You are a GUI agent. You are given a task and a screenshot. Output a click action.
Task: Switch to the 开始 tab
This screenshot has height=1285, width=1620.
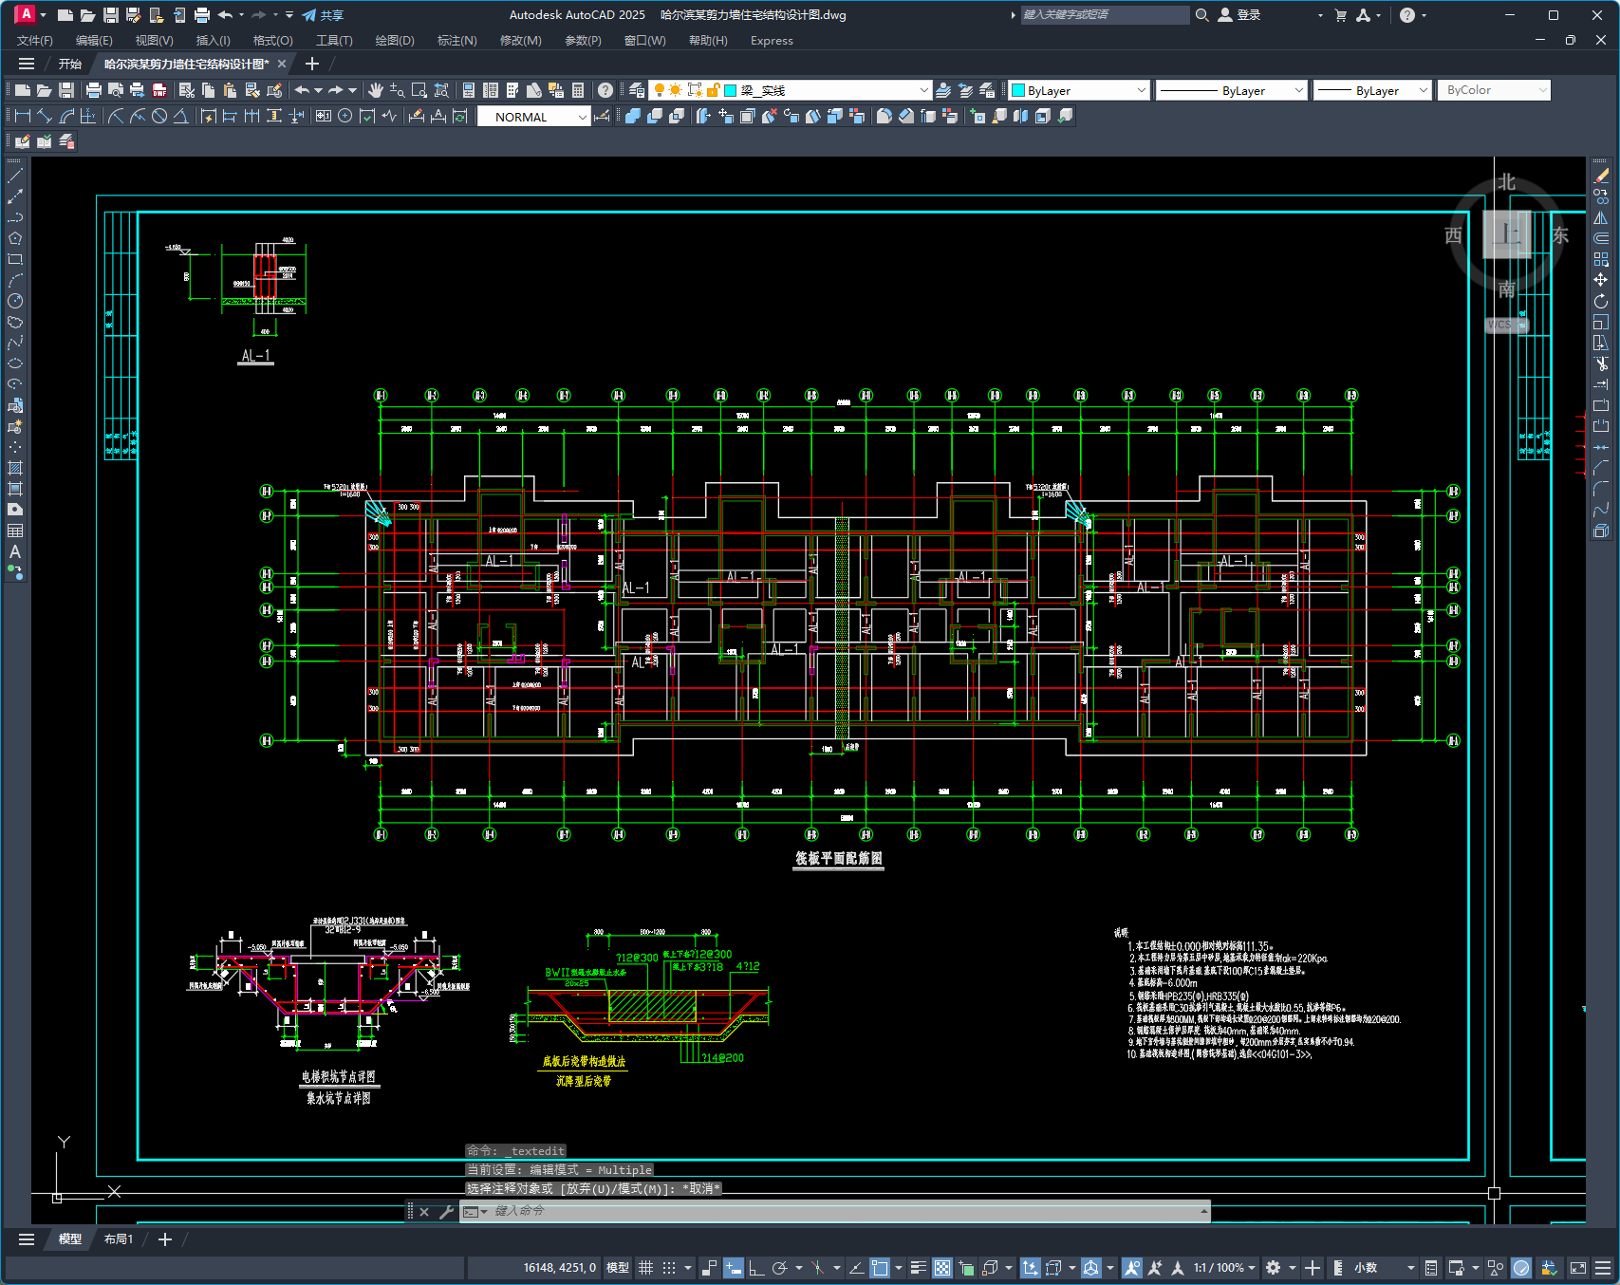[x=70, y=64]
